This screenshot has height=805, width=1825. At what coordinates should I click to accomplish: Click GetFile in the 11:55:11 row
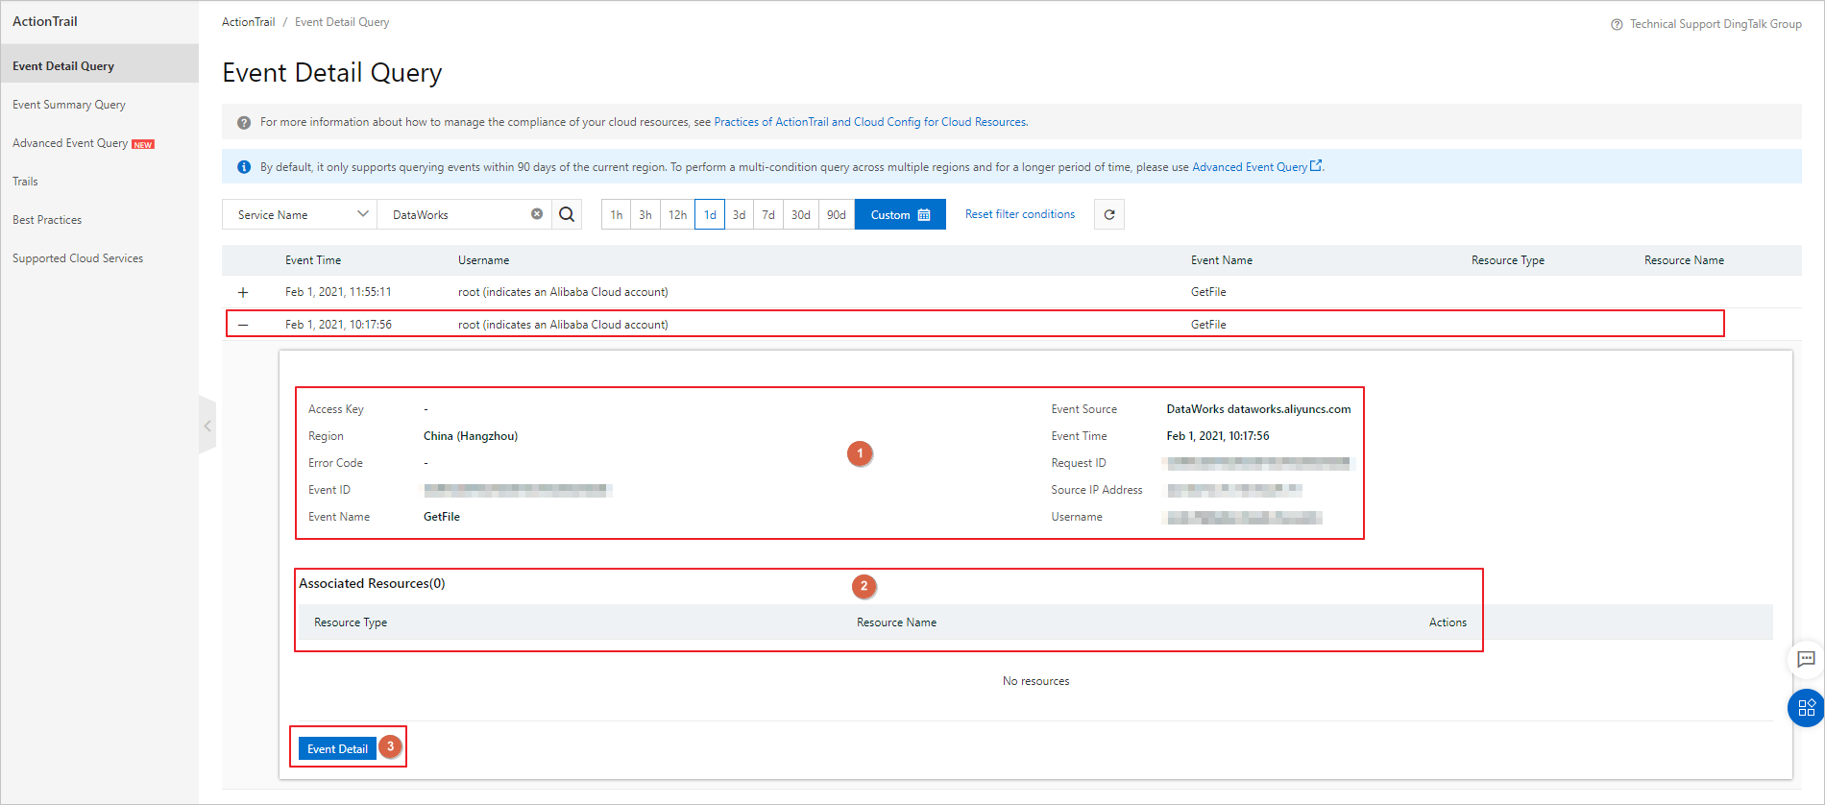pyautogui.click(x=1208, y=292)
